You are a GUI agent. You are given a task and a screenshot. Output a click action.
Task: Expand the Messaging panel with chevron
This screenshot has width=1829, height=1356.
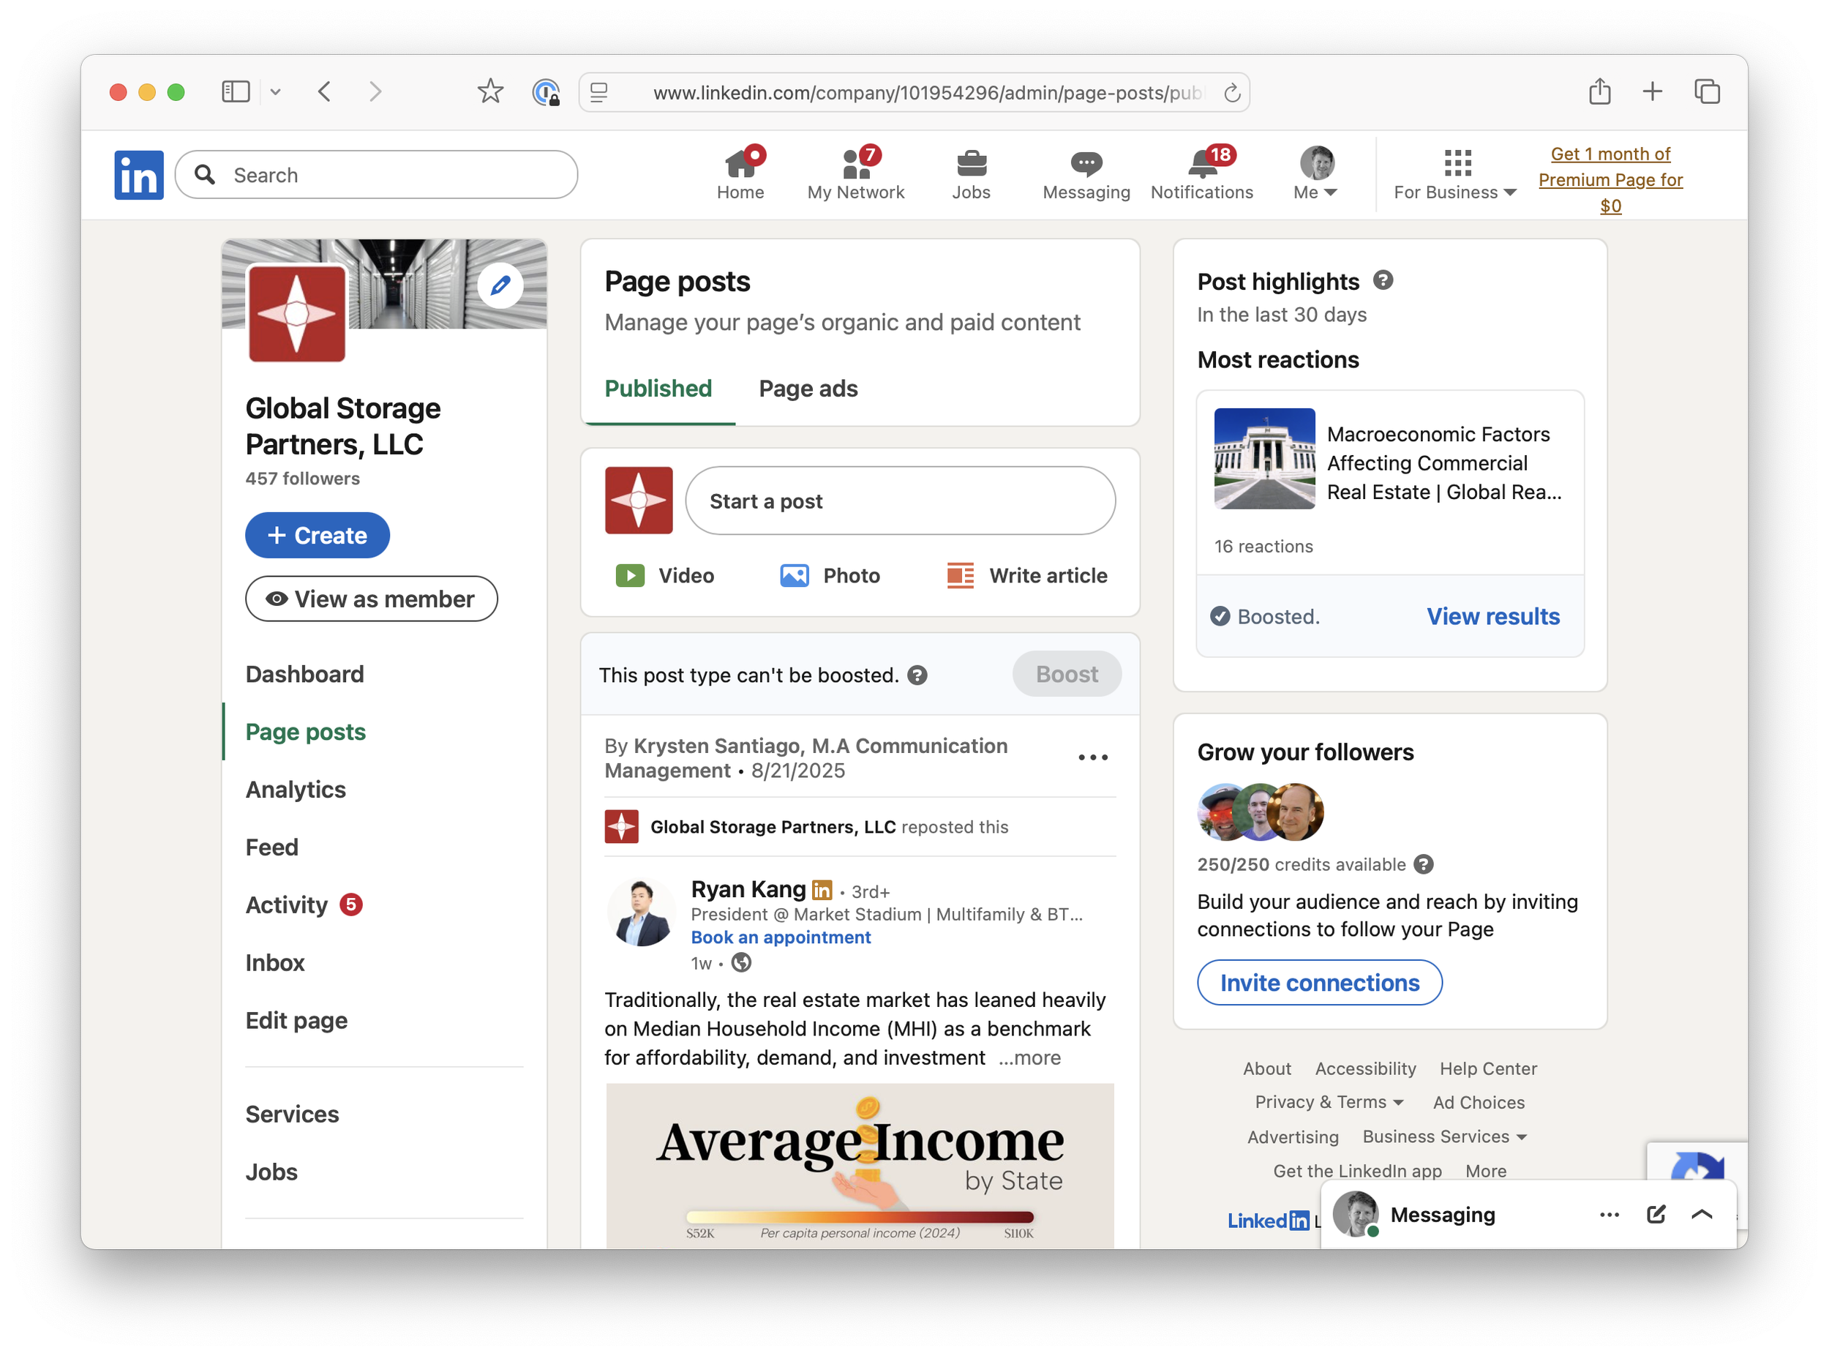(1702, 1214)
